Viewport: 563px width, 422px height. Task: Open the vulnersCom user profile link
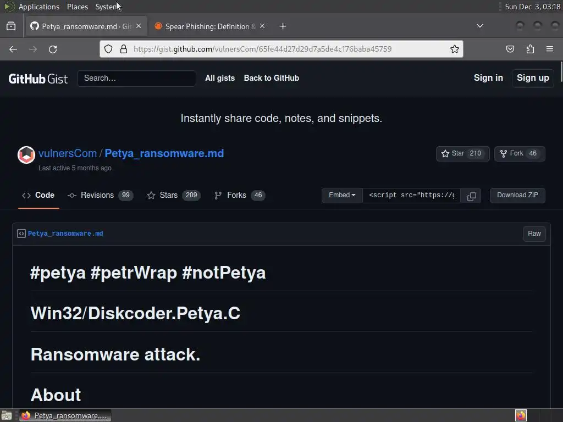point(68,154)
